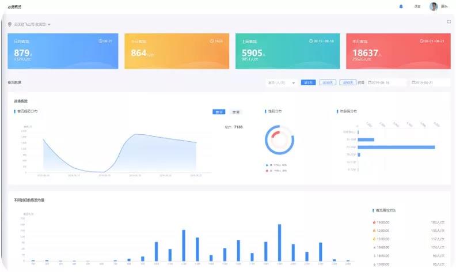Switch chart to the weekly view toggle

point(235,112)
